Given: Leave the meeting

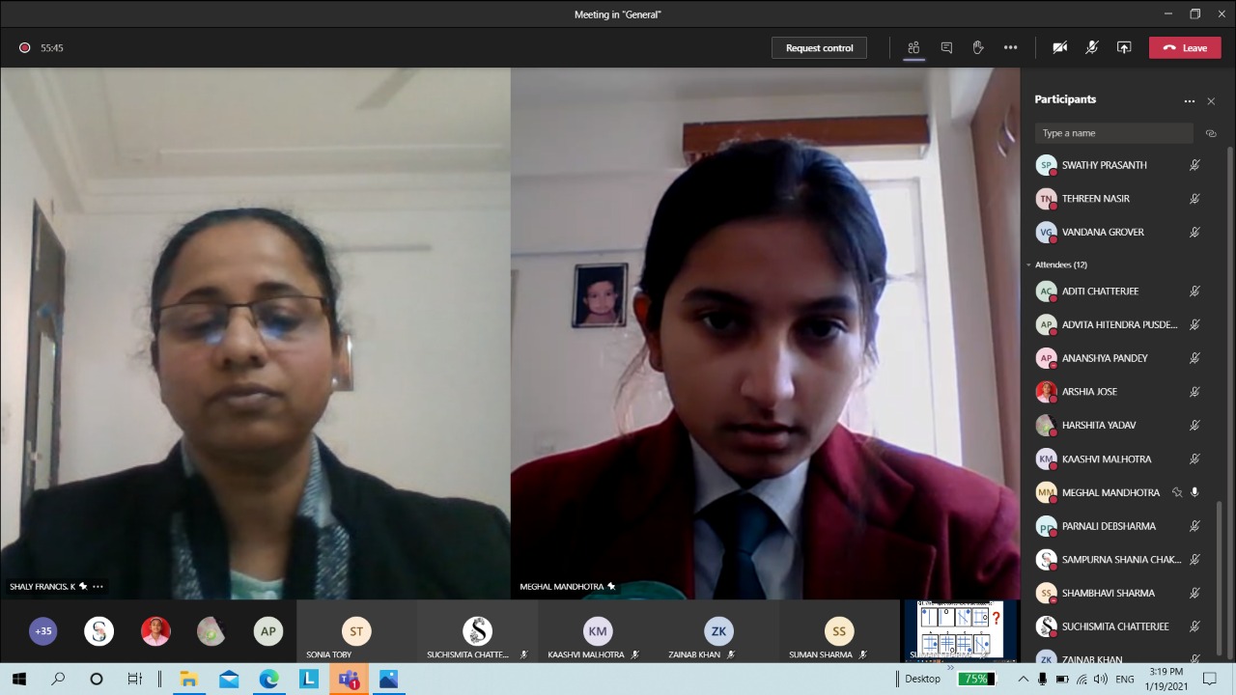Looking at the screenshot, I should point(1185,47).
